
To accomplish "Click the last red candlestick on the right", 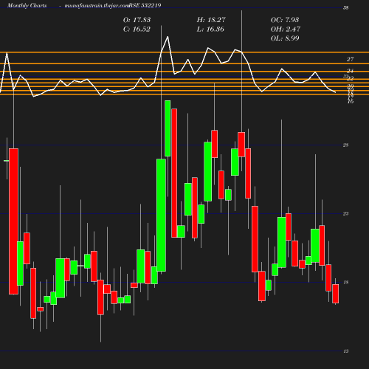I will [x=336, y=294].
